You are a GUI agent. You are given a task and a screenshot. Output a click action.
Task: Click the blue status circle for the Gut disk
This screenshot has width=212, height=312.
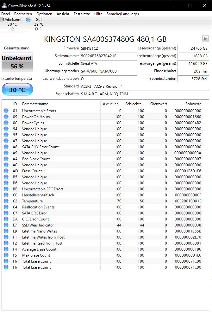pyautogui.click(x=28, y=20)
